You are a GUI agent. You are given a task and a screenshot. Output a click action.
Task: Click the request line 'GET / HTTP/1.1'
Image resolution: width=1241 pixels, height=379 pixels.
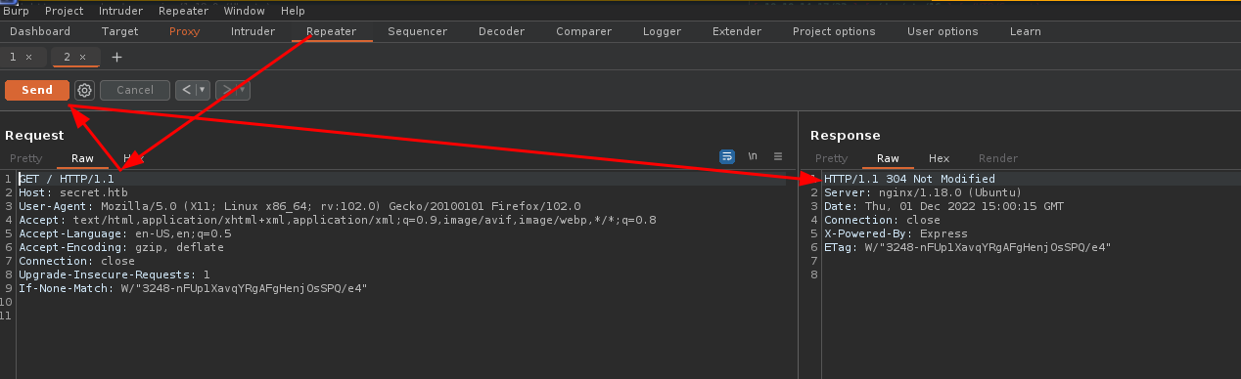[x=67, y=179]
